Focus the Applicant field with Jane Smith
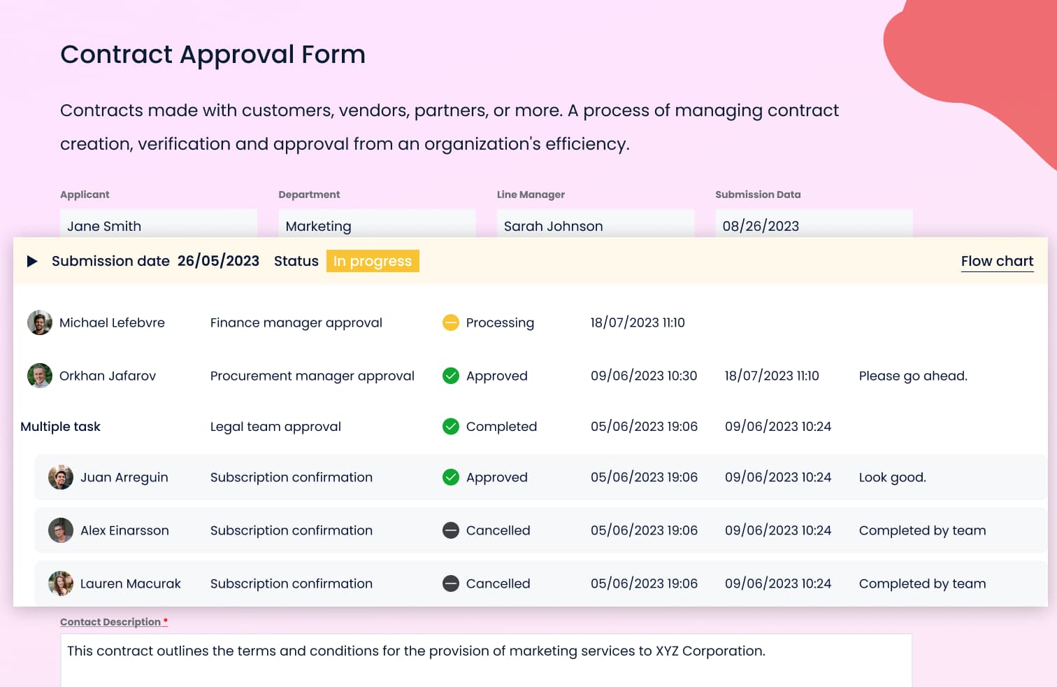Screen dimensions: 1057x687 (x=159, y=225)
